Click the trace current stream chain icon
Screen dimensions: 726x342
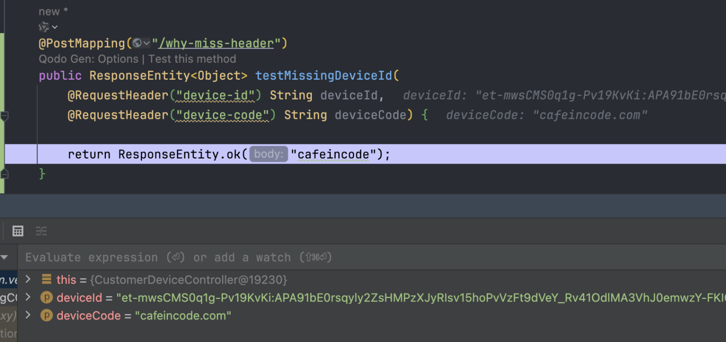point(42,231)
